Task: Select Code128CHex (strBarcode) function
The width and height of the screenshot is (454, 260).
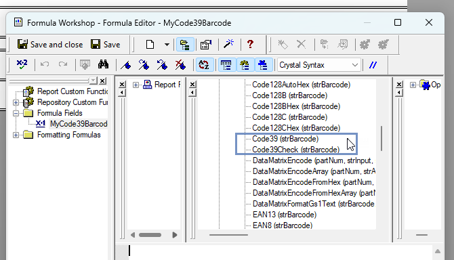Action: (x=296, y=128)
